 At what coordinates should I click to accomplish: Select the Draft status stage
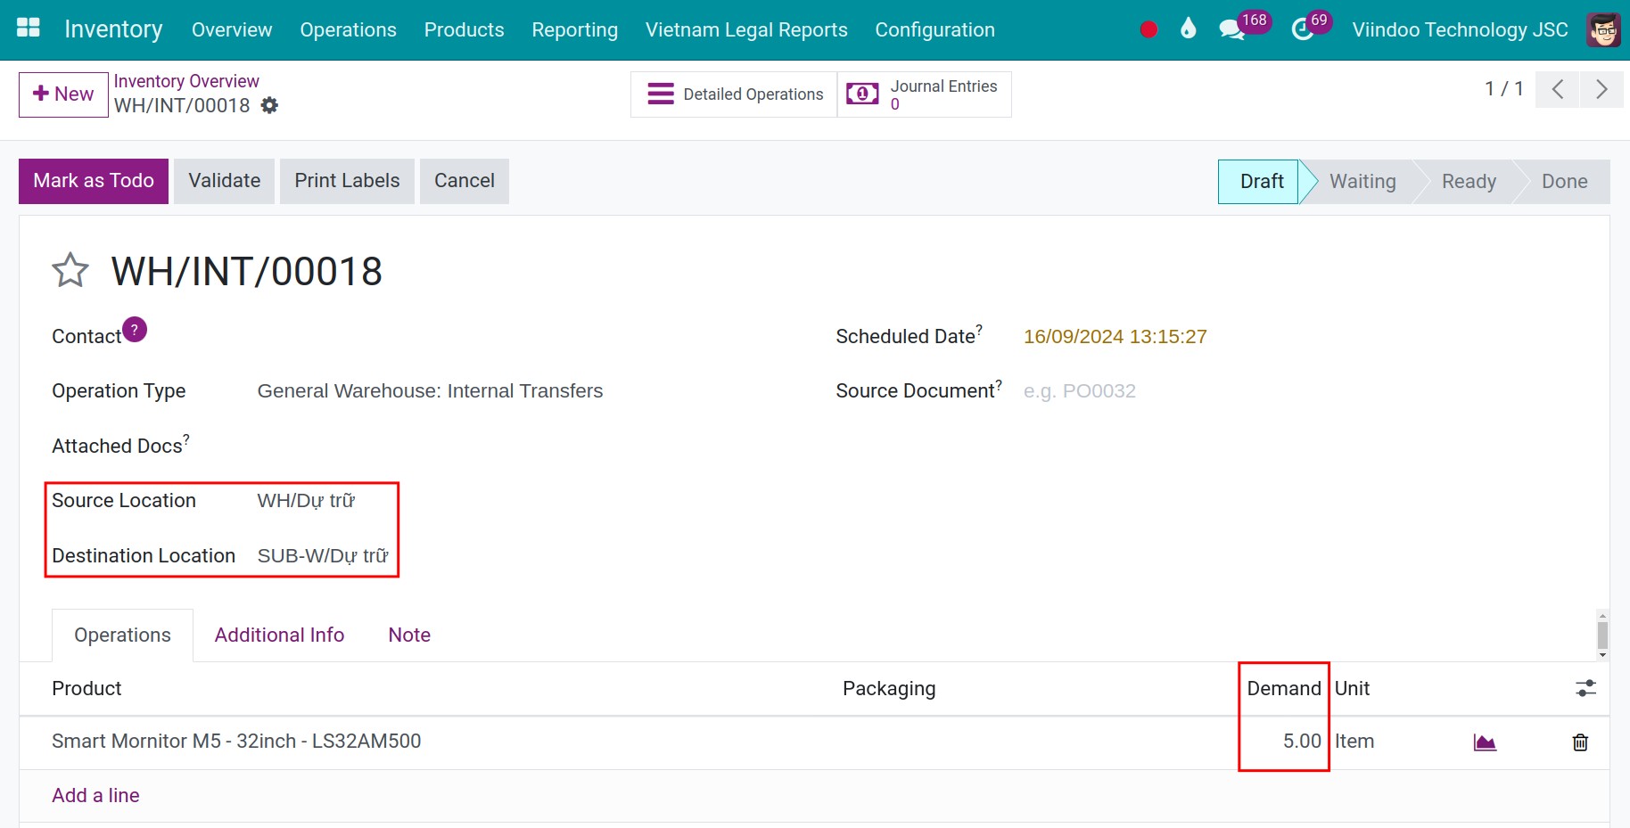pyautogui.click(x=1261, y=182)
